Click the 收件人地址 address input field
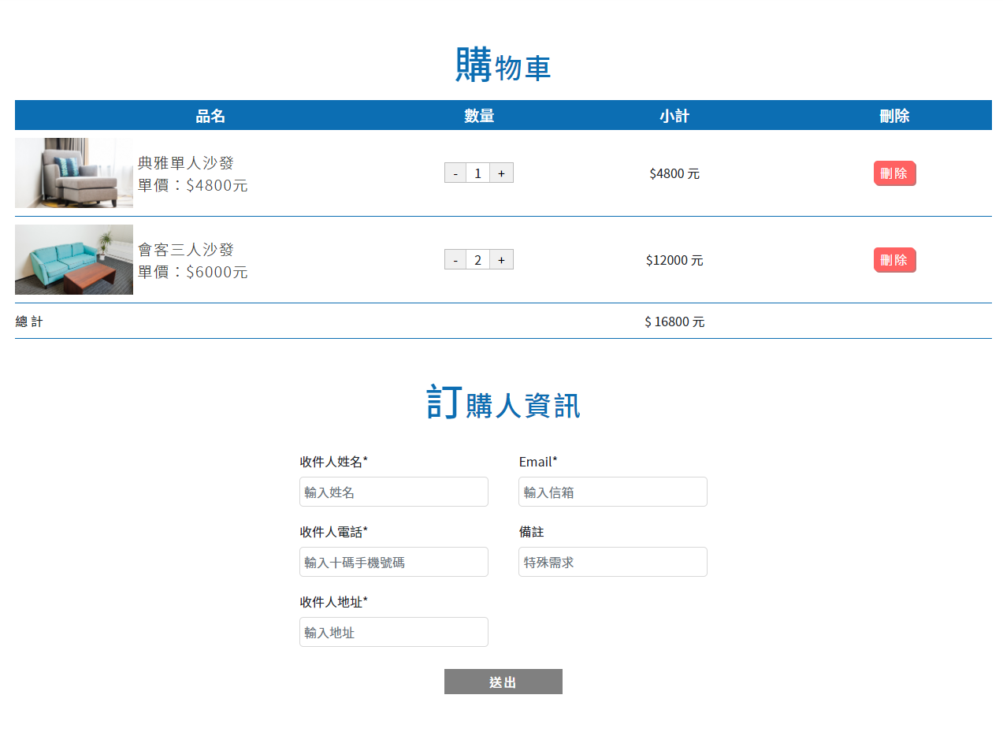Viewport: 1003px width, 732px height. tap(393, 631)
